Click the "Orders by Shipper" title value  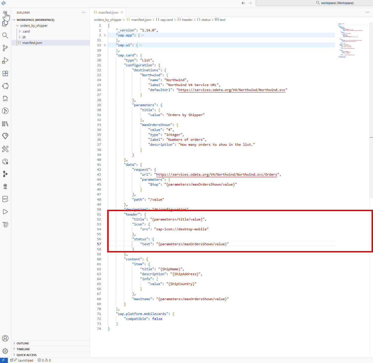pyautogui.click(x=185, y=115)
